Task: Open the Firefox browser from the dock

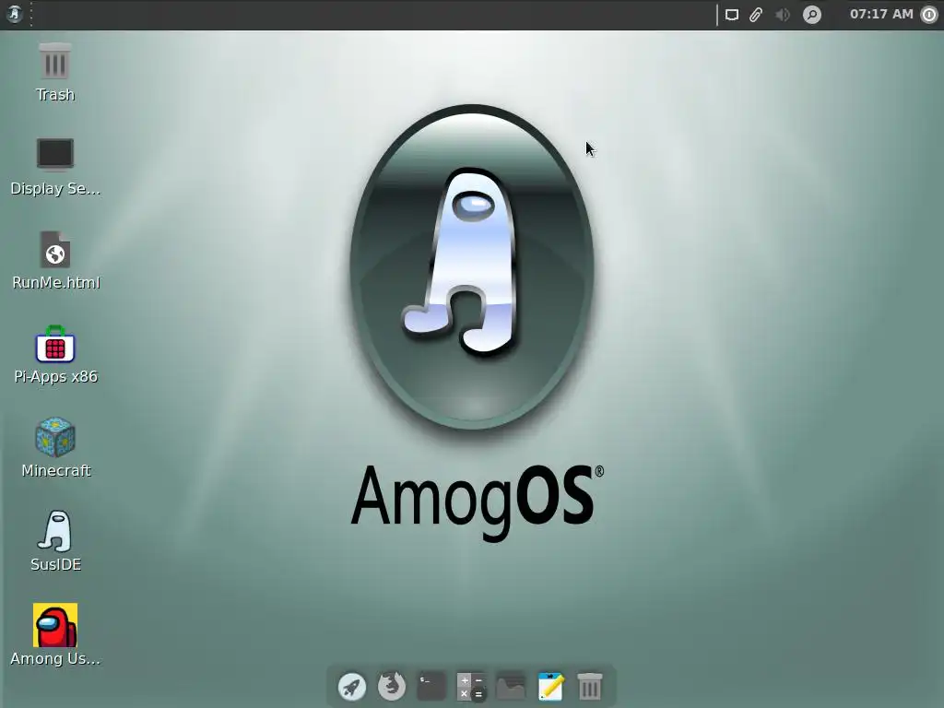Action: (391, 686)
